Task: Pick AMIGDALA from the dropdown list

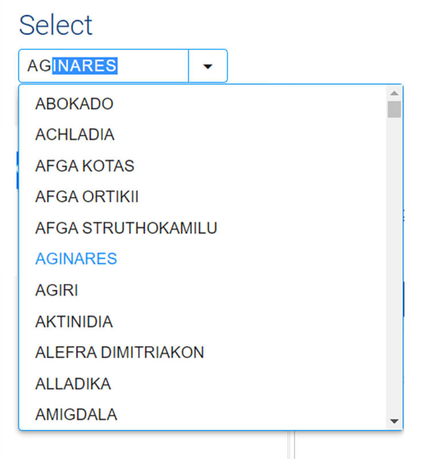Action: coord(76,414)
